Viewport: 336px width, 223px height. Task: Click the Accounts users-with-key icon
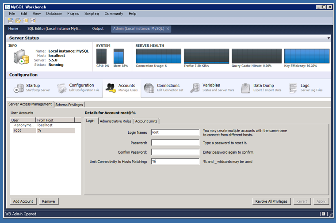[111, 88]
